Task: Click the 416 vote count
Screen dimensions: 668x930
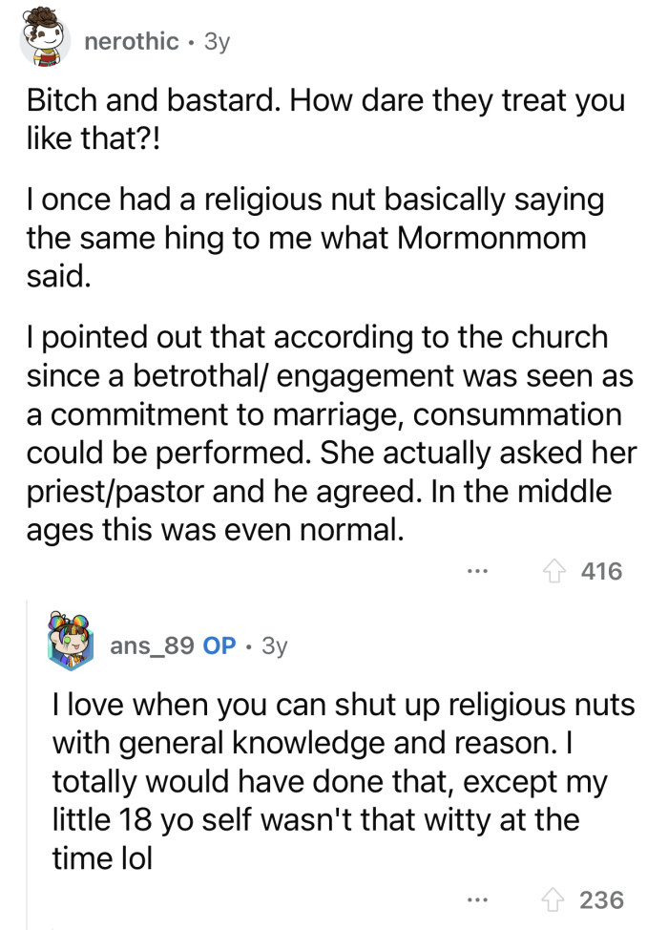Action: (604, 571)
